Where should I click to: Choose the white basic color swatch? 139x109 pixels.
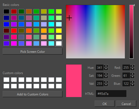[x=59, y=43]
